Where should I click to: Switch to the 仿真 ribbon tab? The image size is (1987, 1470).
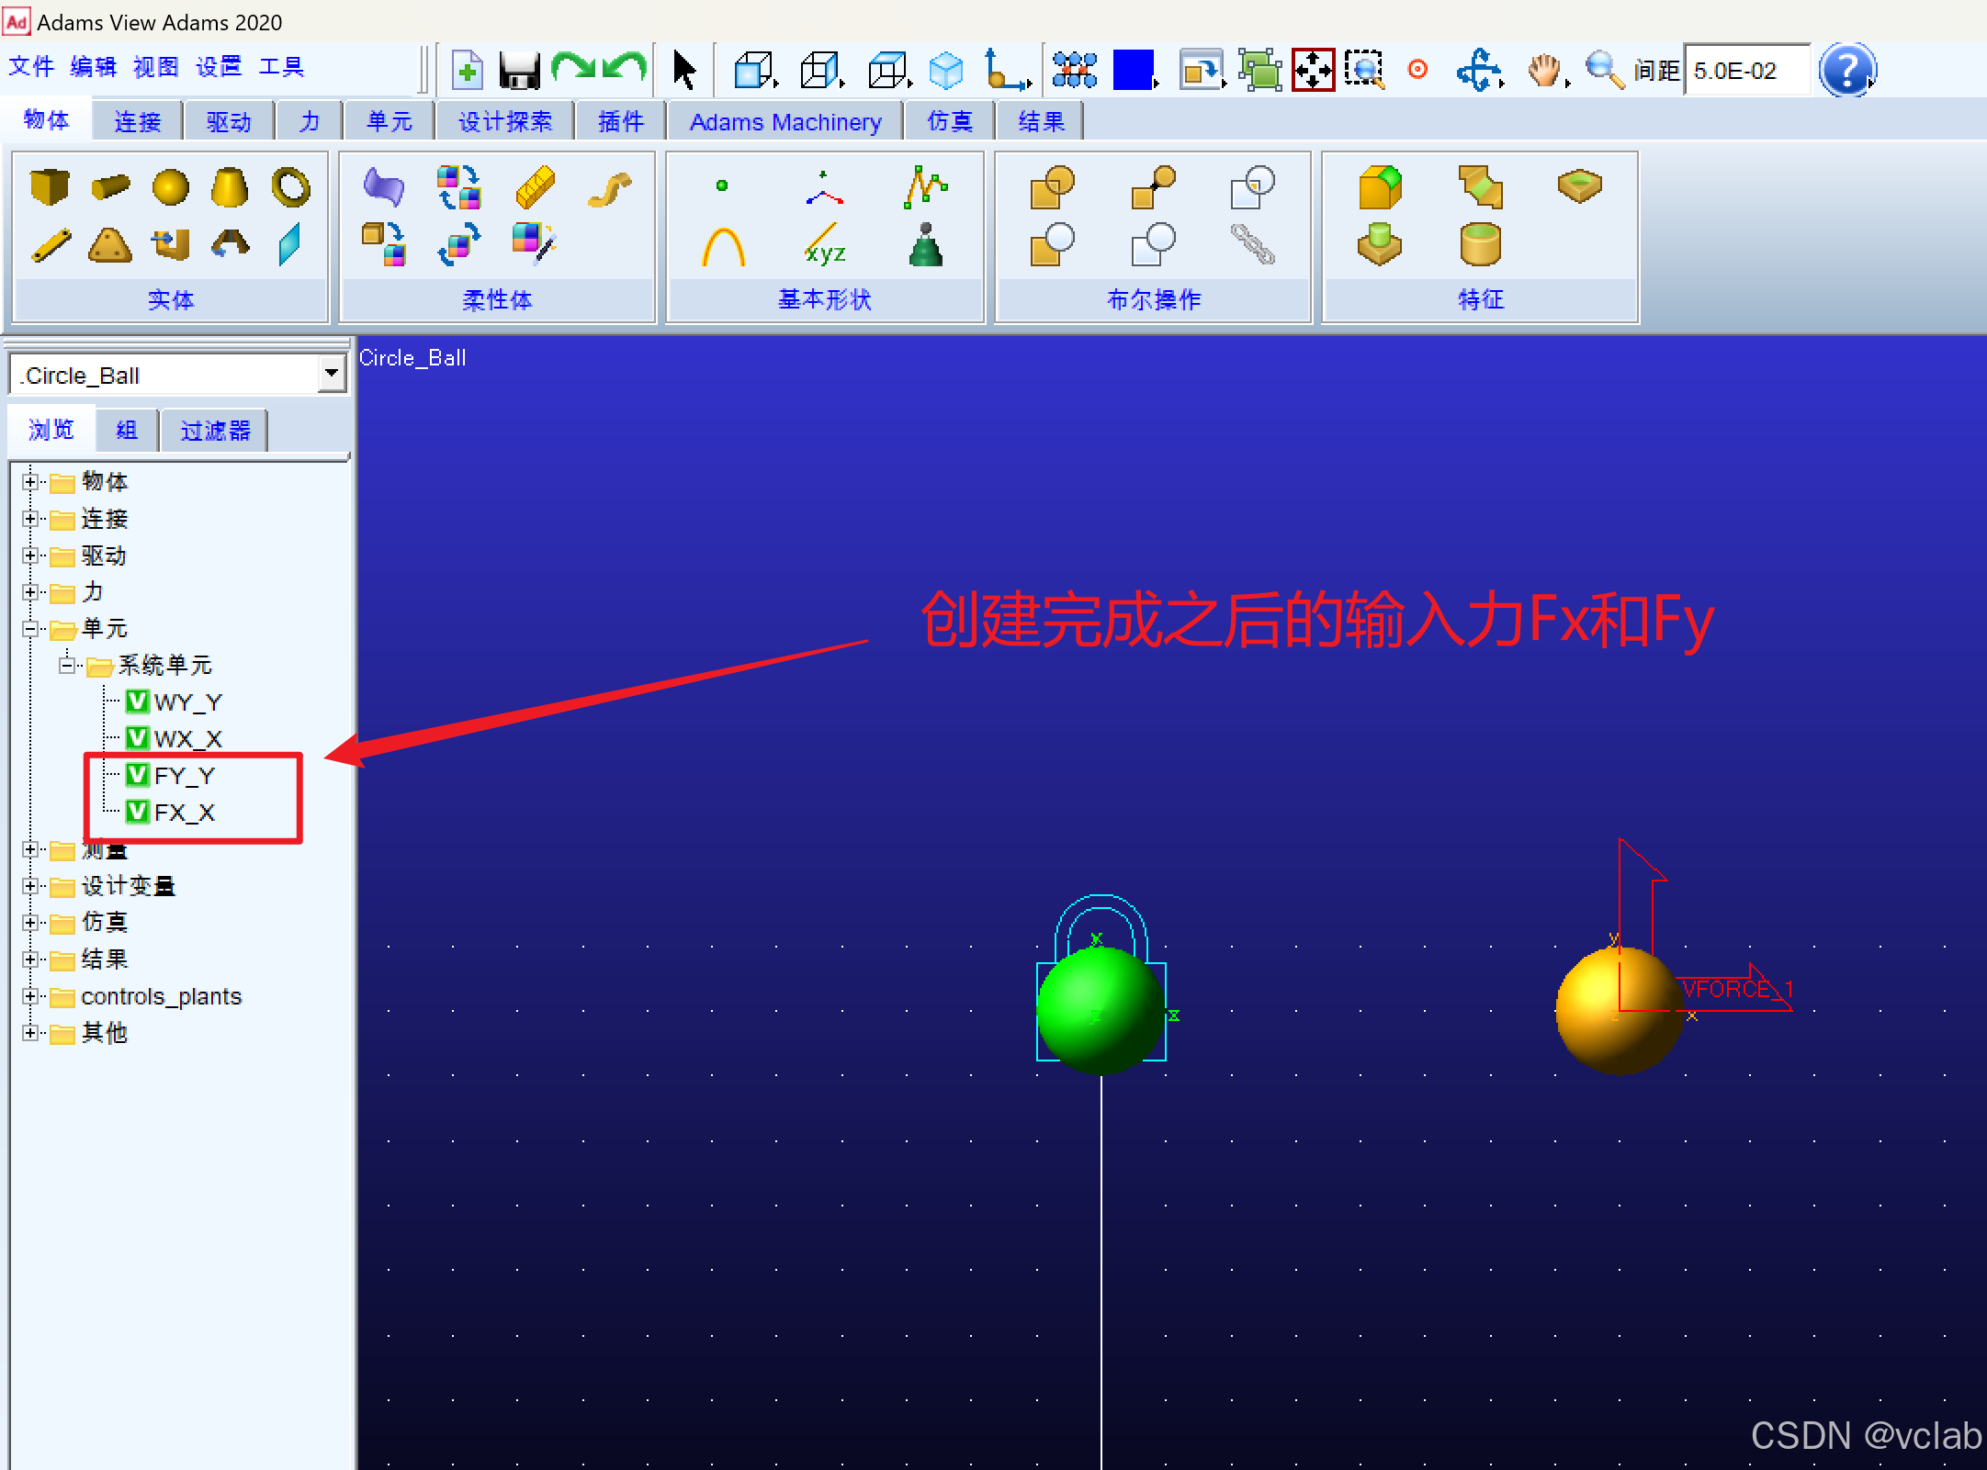(x=949, y=121)
